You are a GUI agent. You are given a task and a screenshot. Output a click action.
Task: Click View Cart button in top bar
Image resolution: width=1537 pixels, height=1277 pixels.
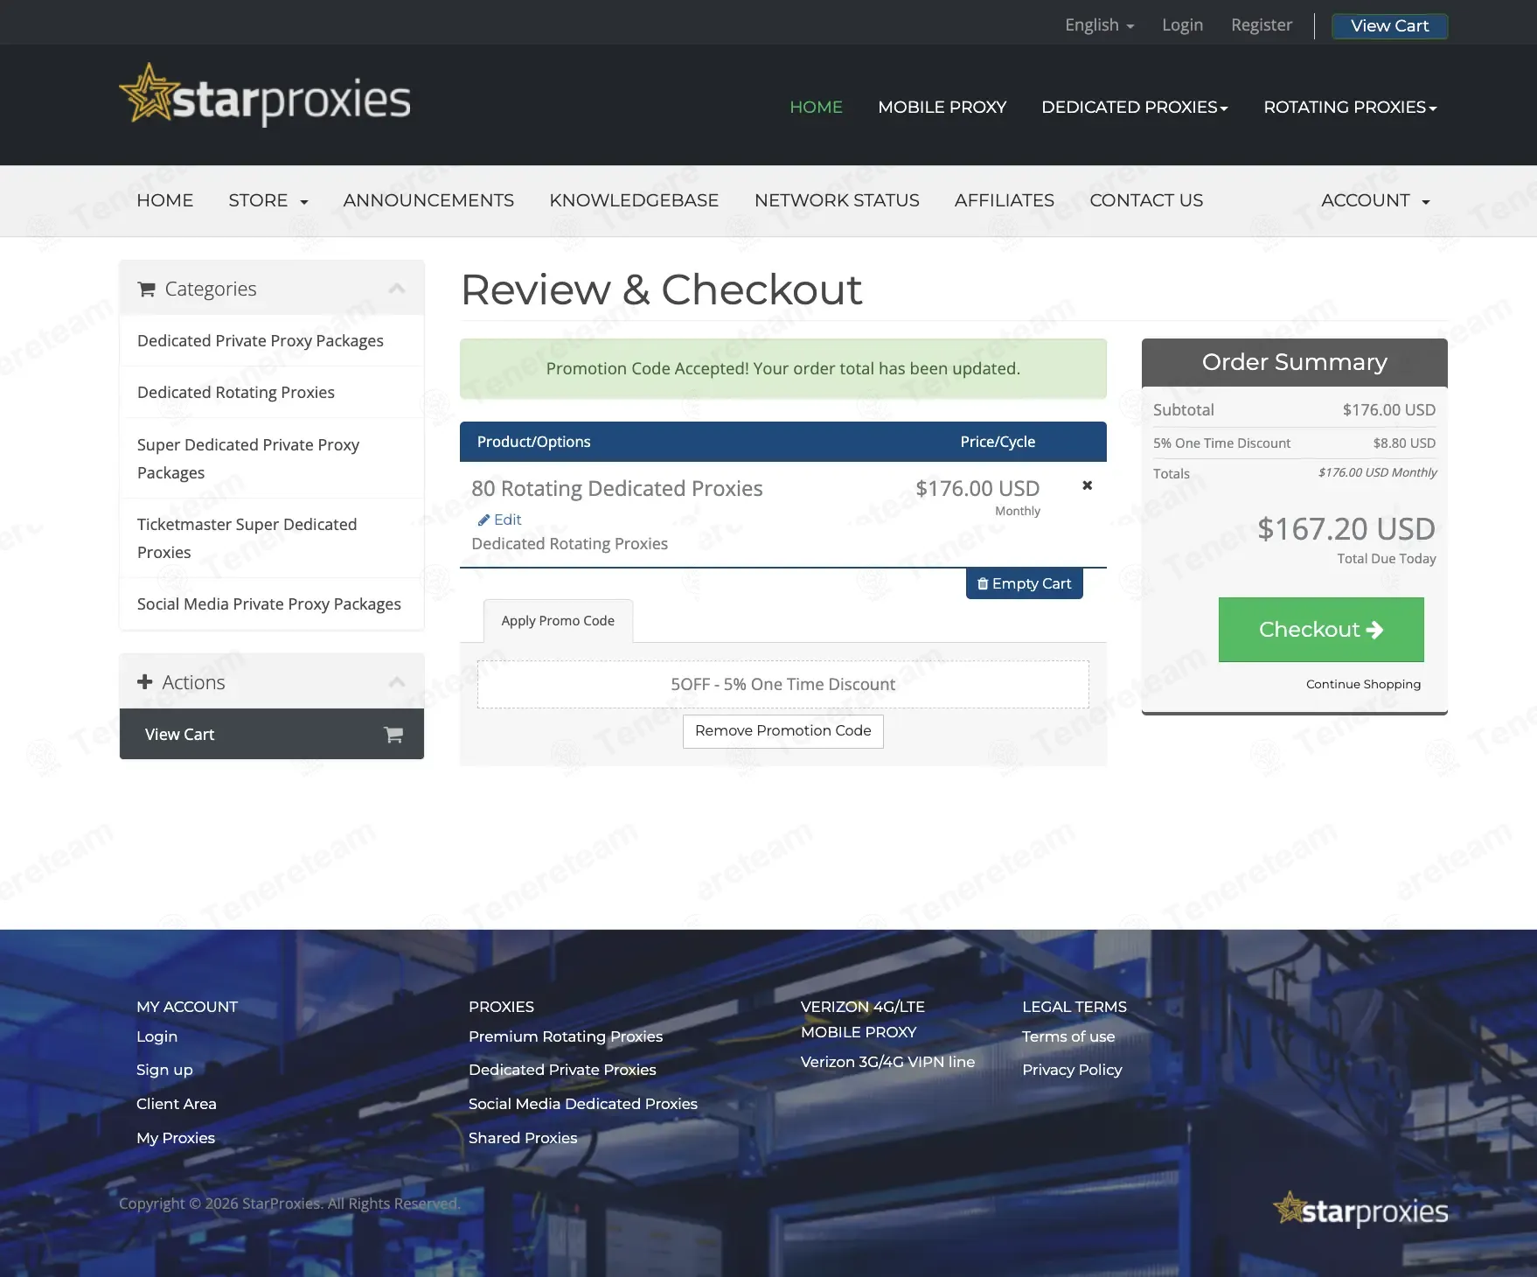pos(1390,26)
